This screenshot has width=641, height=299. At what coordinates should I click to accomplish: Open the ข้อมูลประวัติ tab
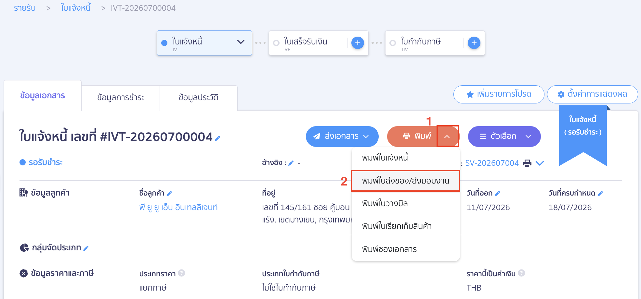pyautogui.click(x=199, y=98)
